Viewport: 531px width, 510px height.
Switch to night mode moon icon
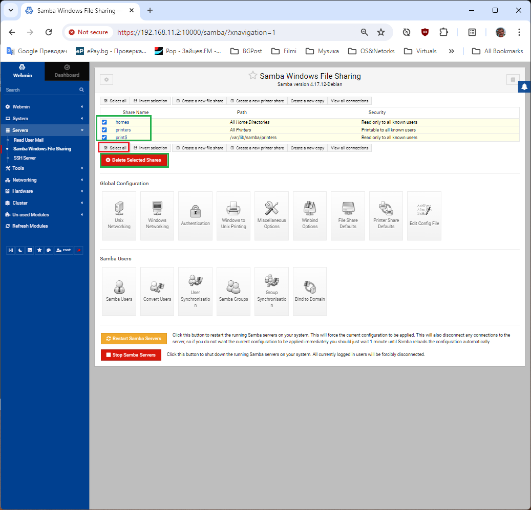[x=20, y=250]
